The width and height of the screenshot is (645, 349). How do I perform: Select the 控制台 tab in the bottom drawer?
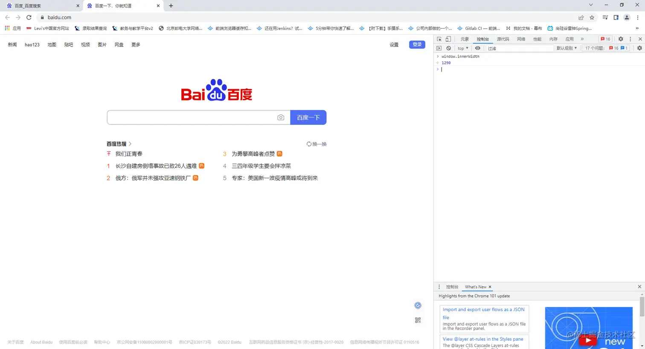coord(452,287)
